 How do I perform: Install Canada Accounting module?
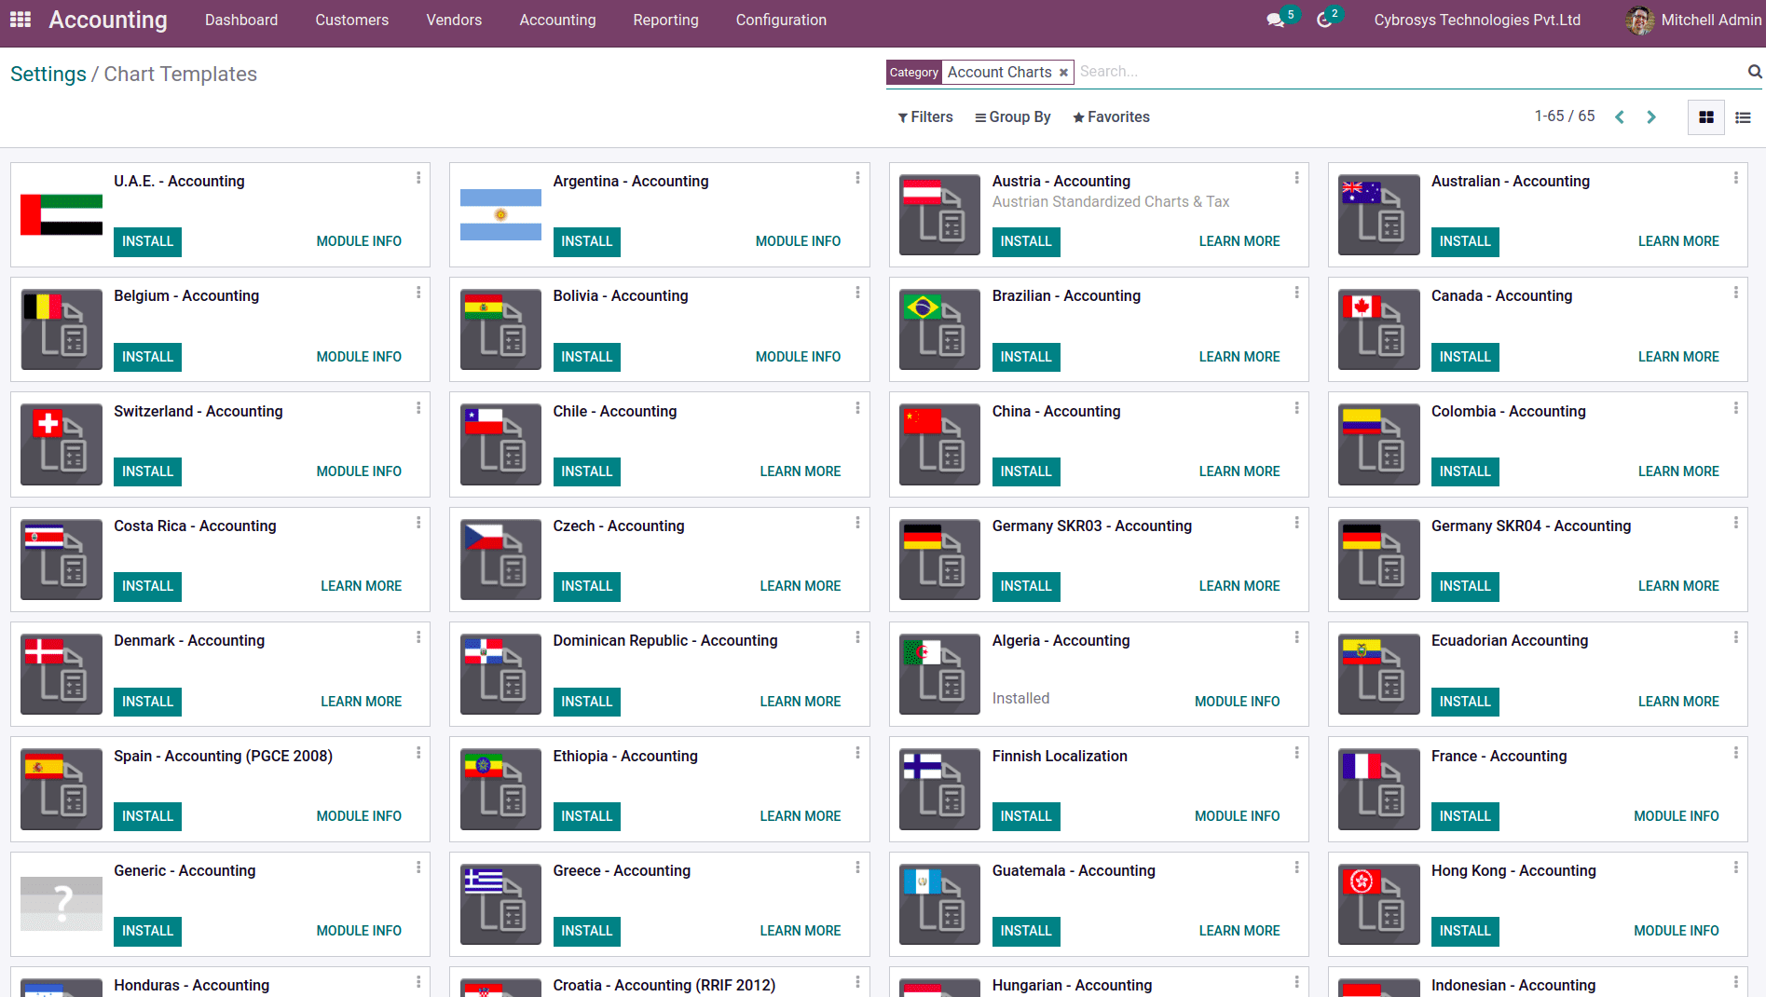(x=1465, y=357)
